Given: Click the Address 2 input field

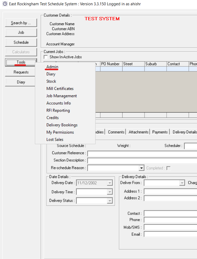Looking at the screenshot, I should click(x=170, y=198).
